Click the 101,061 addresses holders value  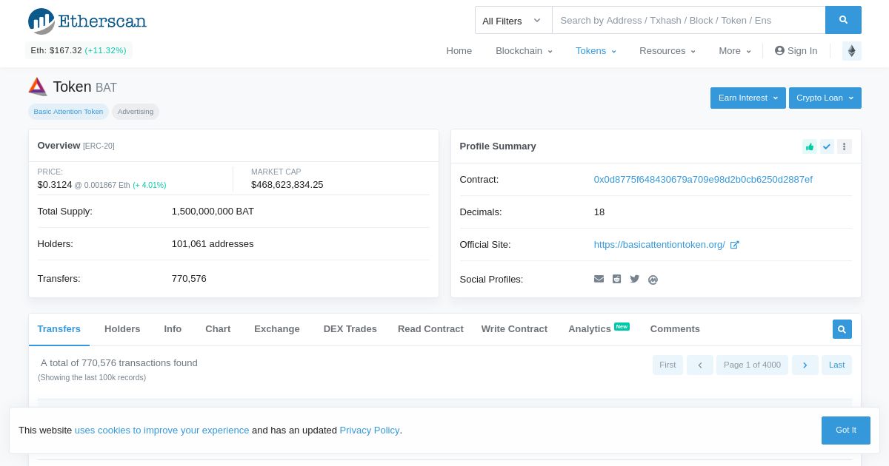click(213, 244)
